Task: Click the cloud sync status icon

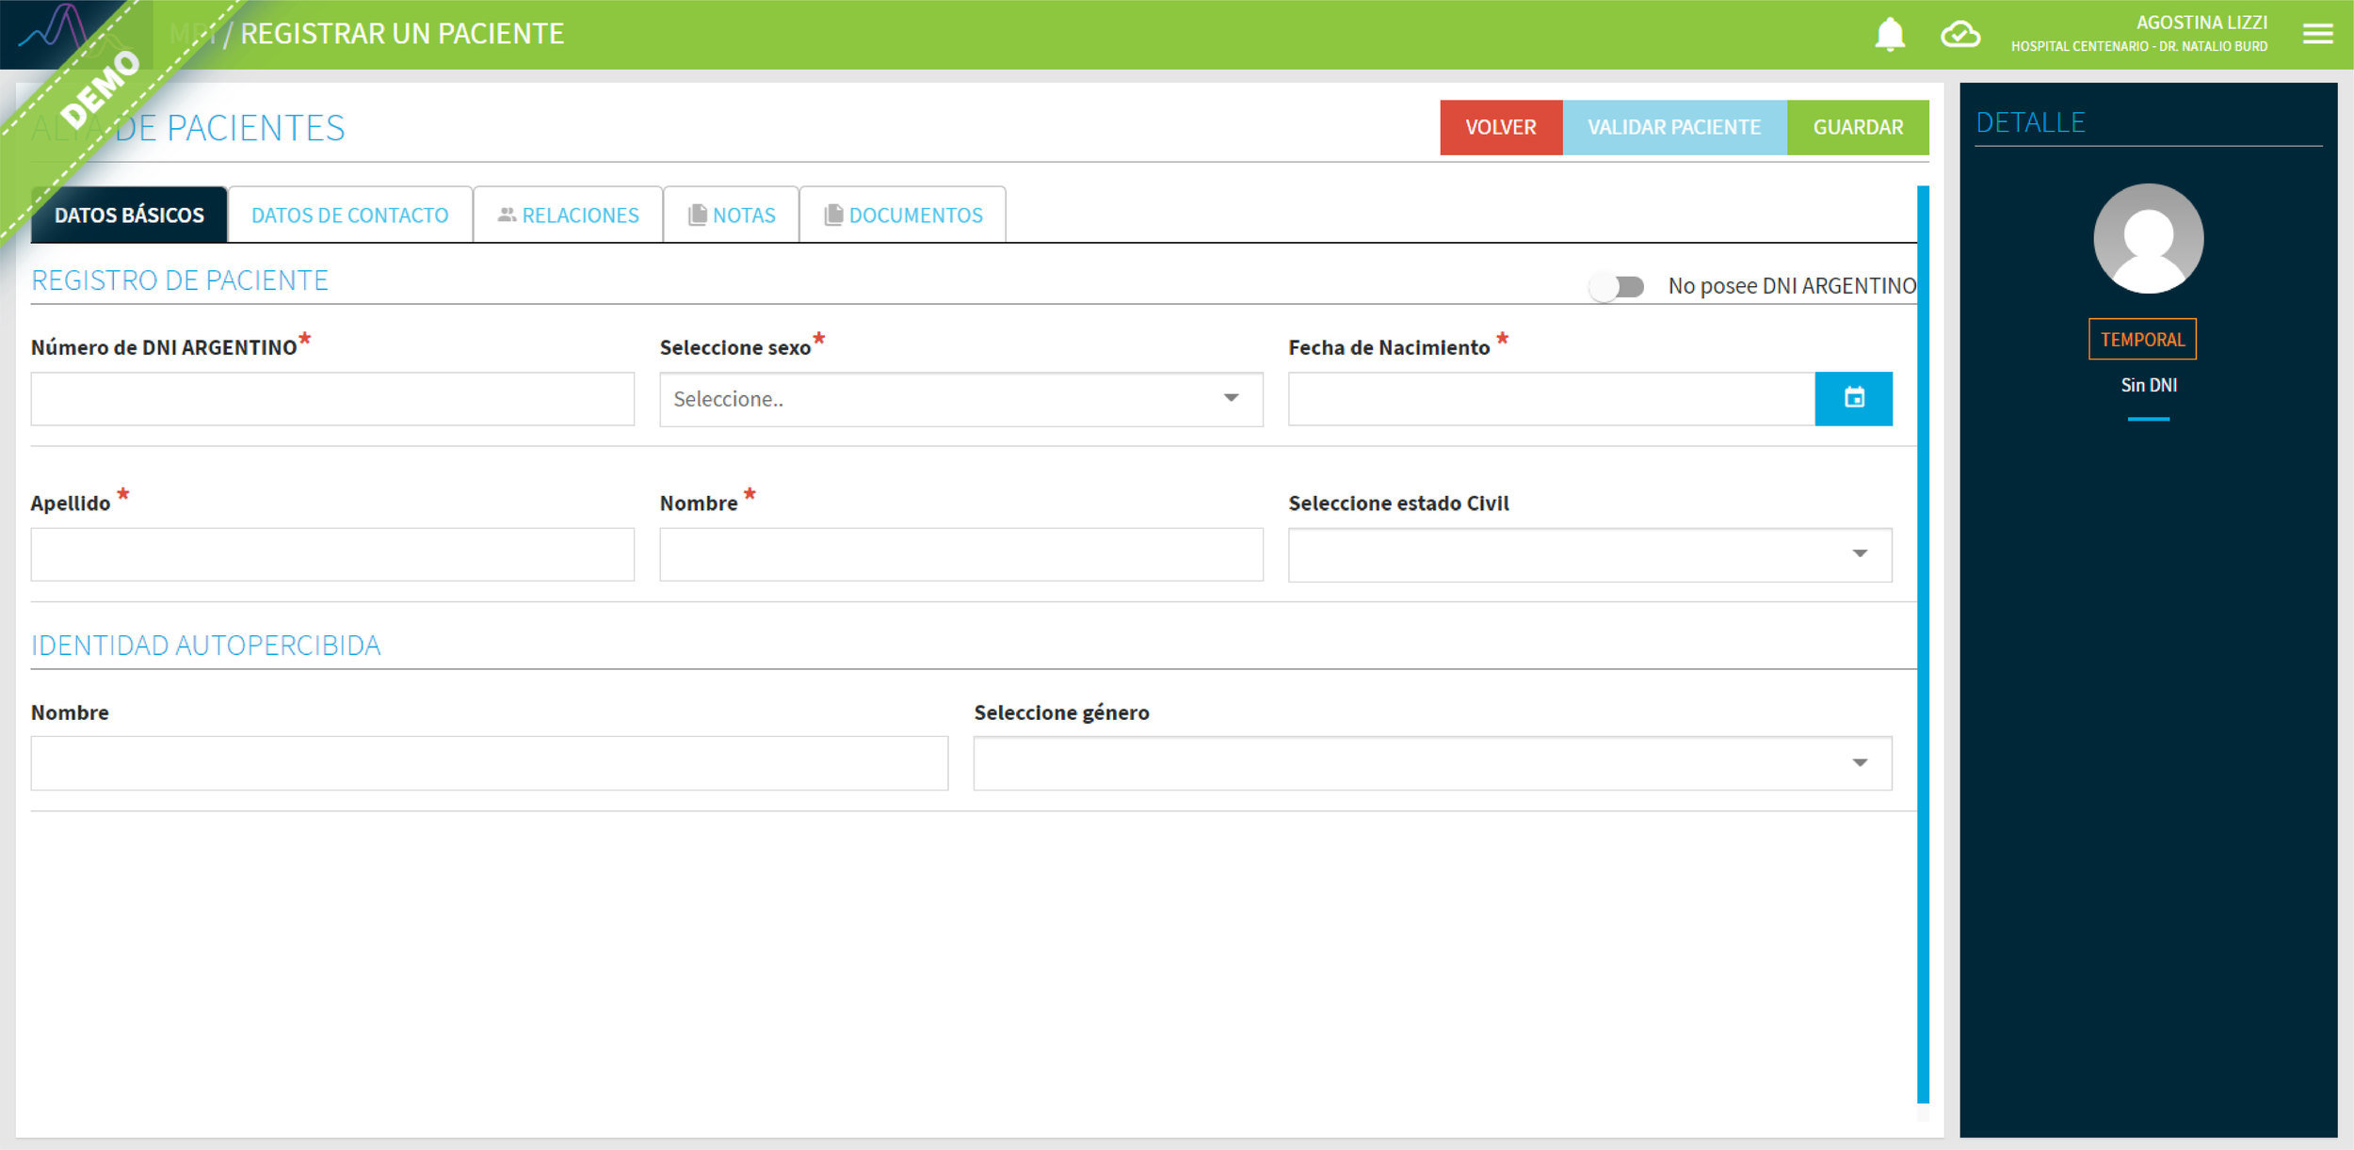Action: [x=1960, y=35]
